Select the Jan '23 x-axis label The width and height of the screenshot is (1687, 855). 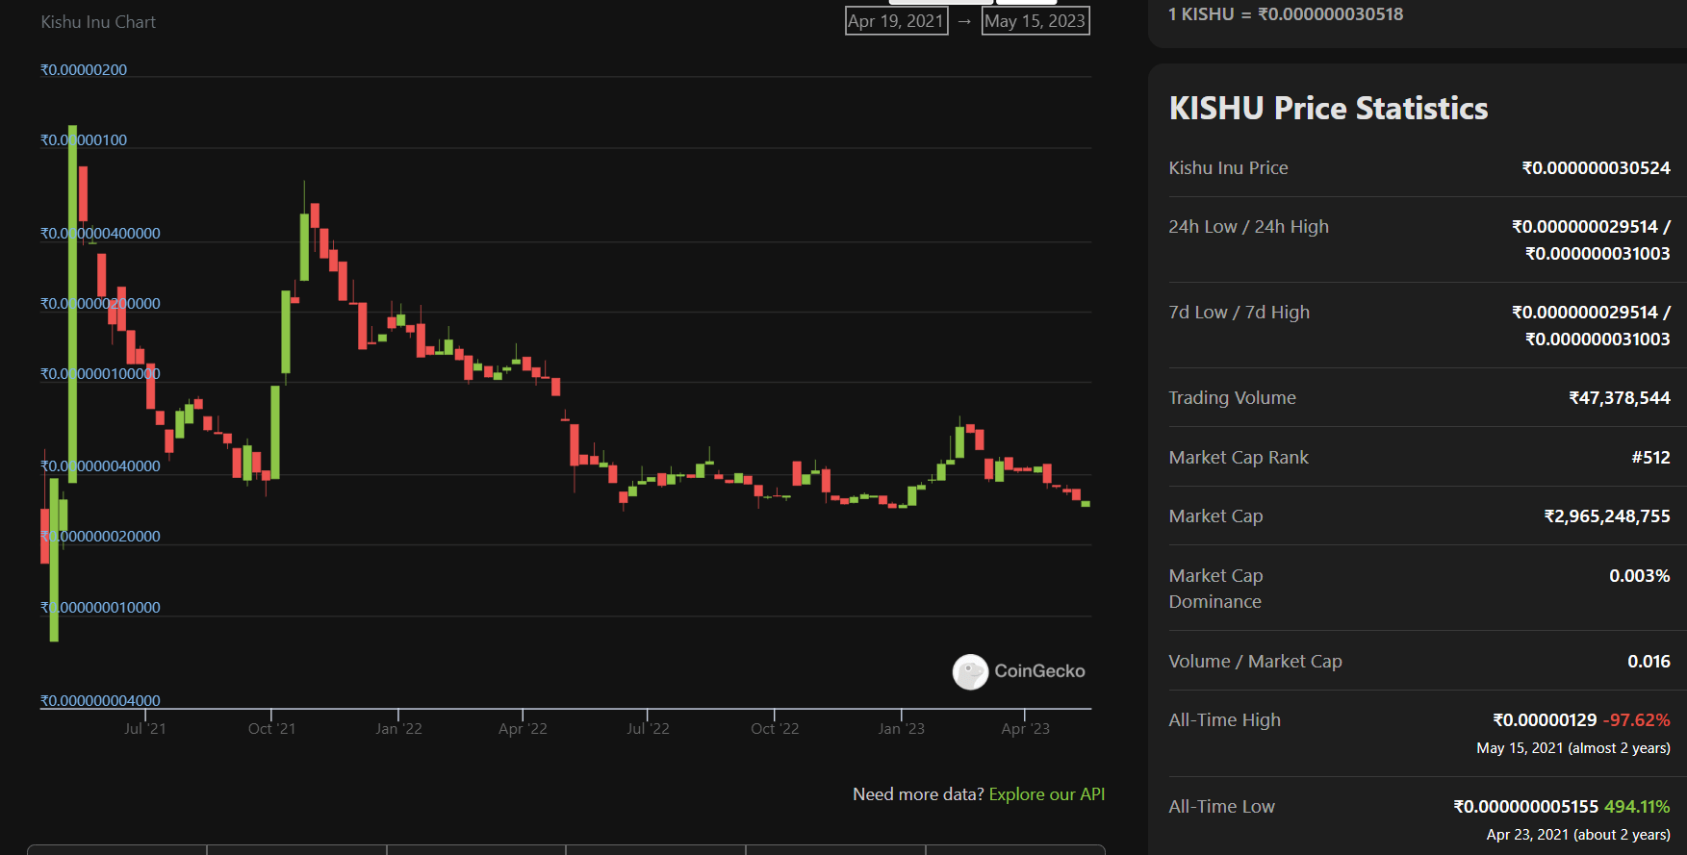pos(901,729)
